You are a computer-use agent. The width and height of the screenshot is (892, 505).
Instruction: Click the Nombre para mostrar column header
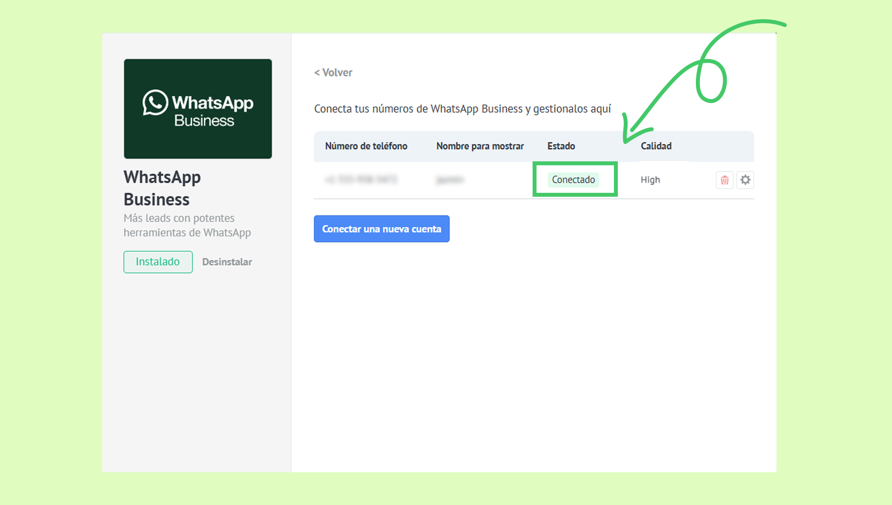[480, 146]
